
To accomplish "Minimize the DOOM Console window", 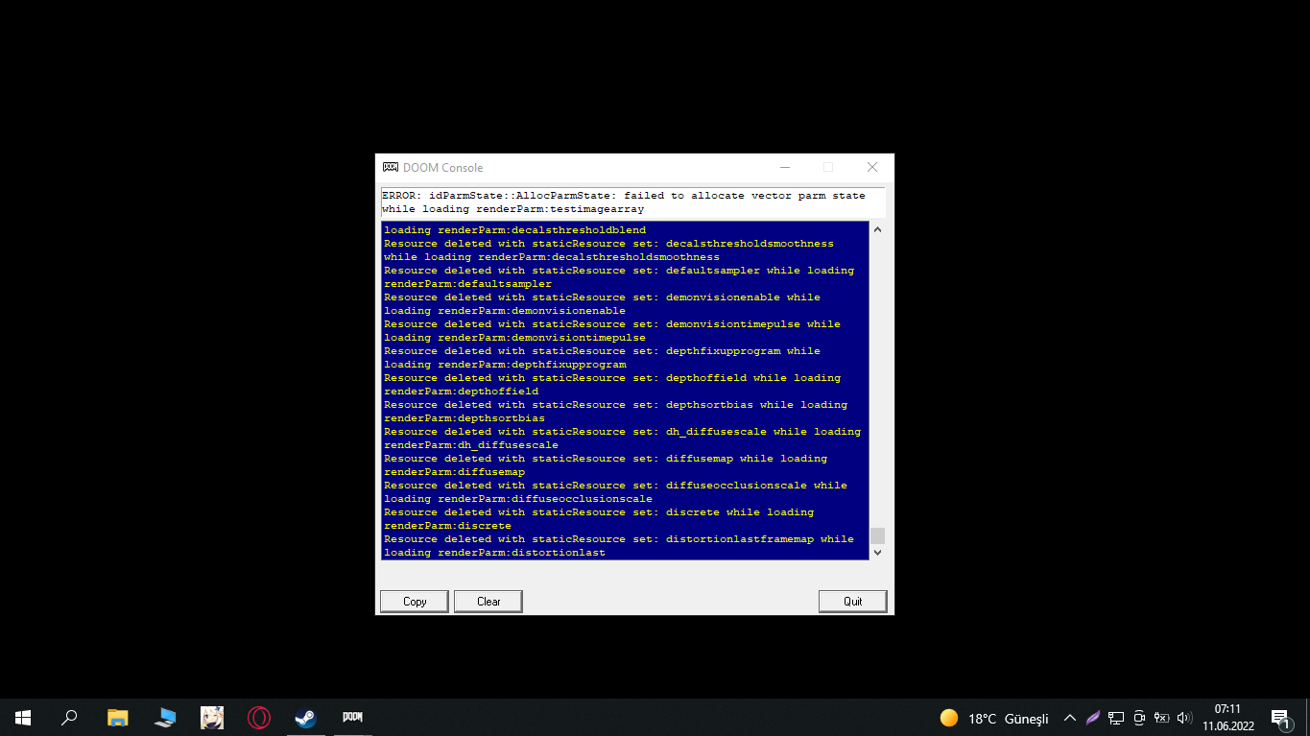I will pyautogui.click(x=785, y=167).
